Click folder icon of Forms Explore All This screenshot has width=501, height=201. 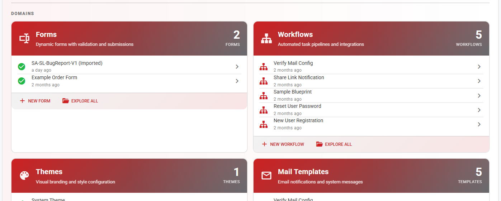[65, 101]
